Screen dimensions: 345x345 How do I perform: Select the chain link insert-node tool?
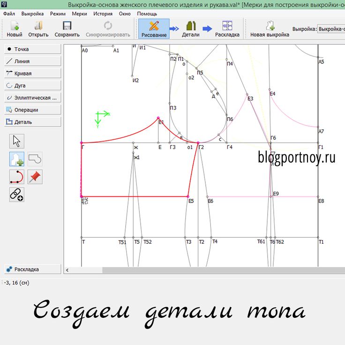point(17,195)
